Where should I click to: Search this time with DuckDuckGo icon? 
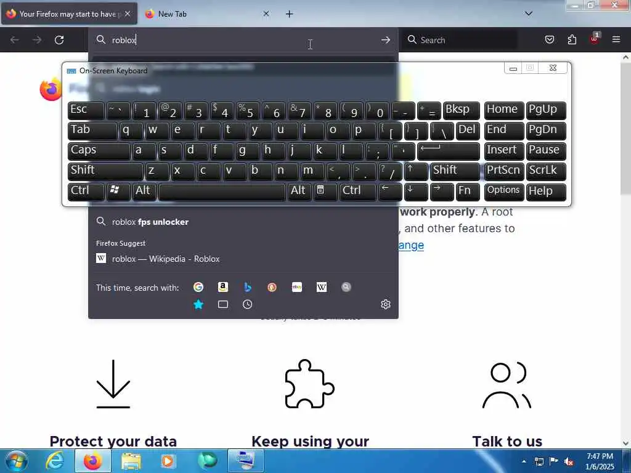(x=272, y=287)
